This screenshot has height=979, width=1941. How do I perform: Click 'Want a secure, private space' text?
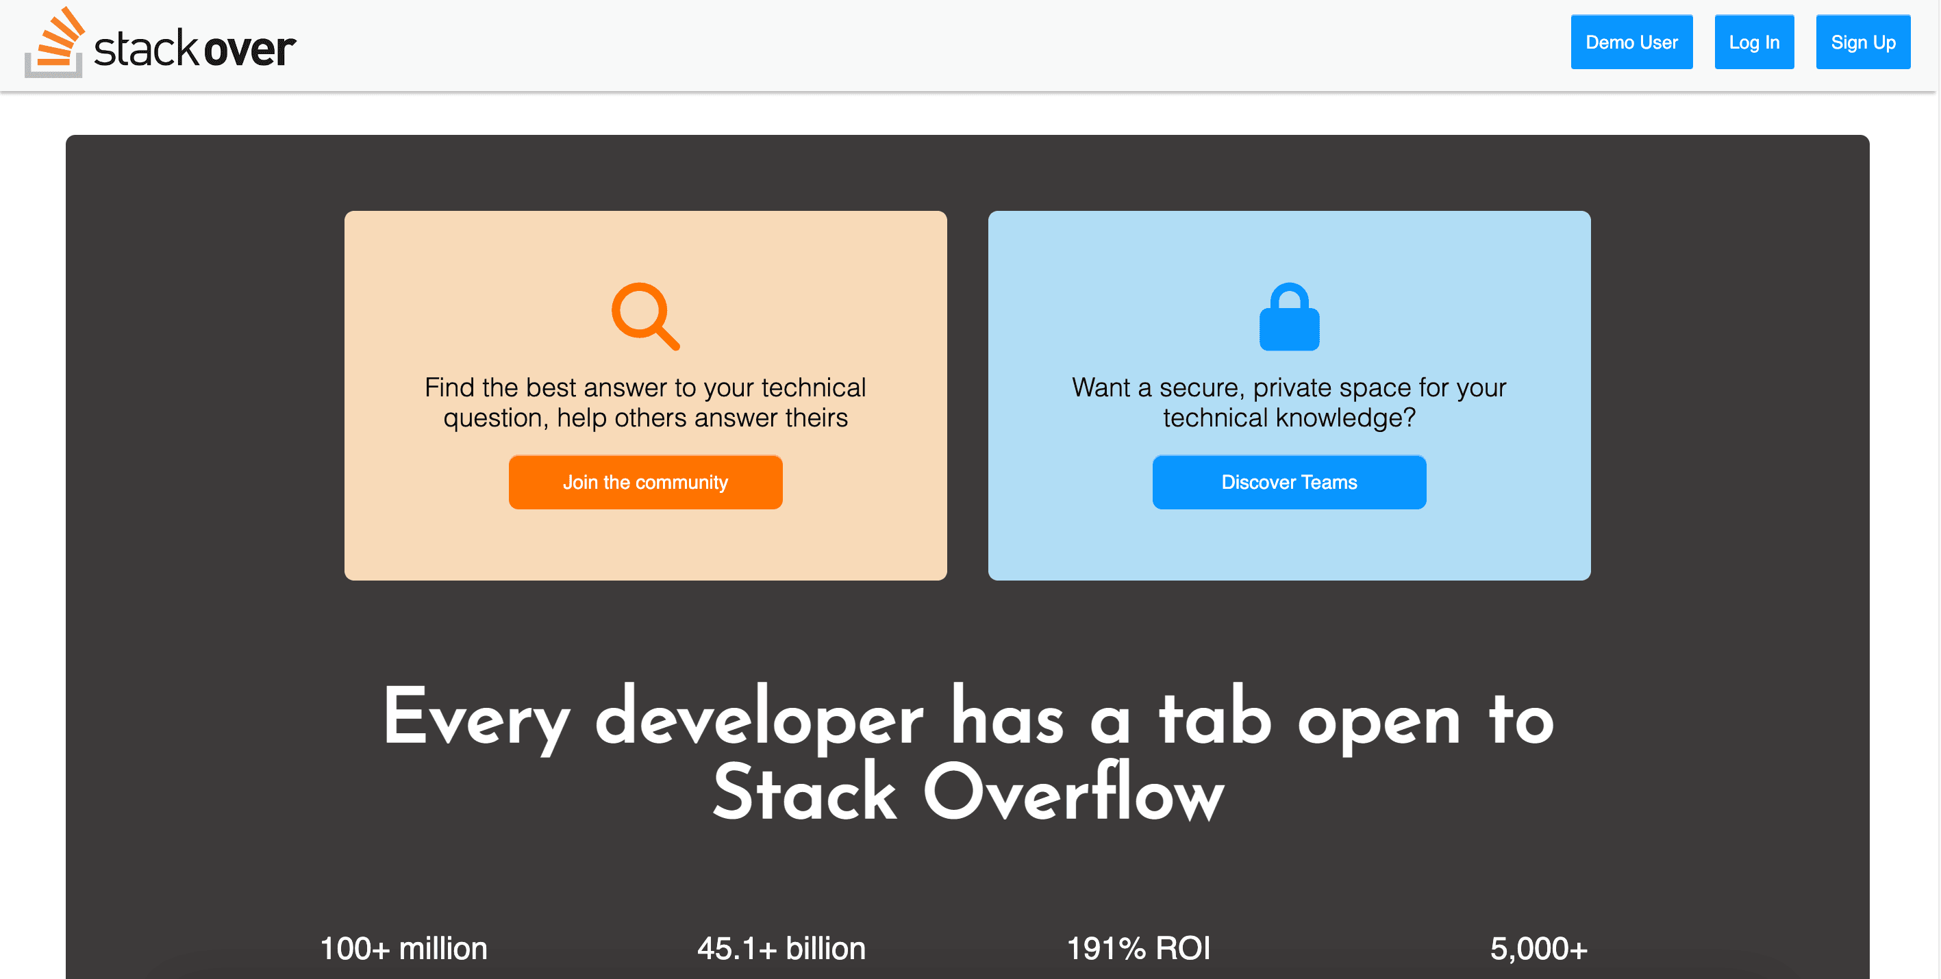pos(1289,402)
